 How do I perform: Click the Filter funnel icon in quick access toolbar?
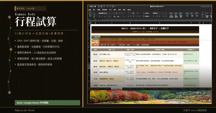pos(110,6)
